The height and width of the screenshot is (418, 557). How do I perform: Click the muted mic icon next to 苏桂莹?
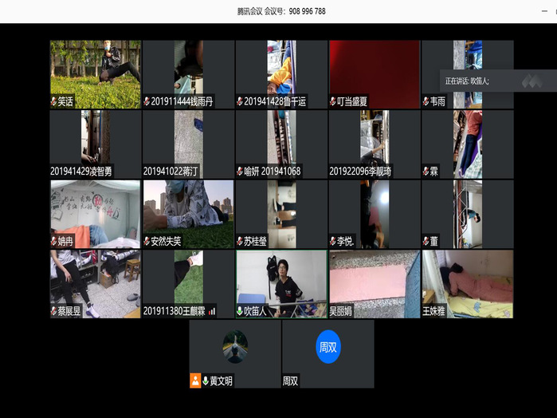[x=240, y=241]
